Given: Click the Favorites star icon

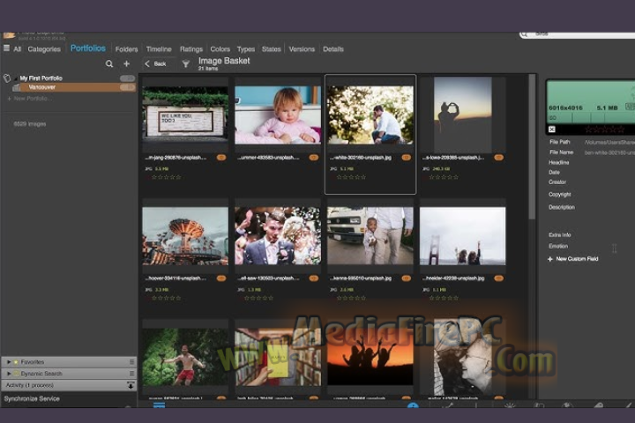Looking at the screenshot, I should tap(16, 362).
